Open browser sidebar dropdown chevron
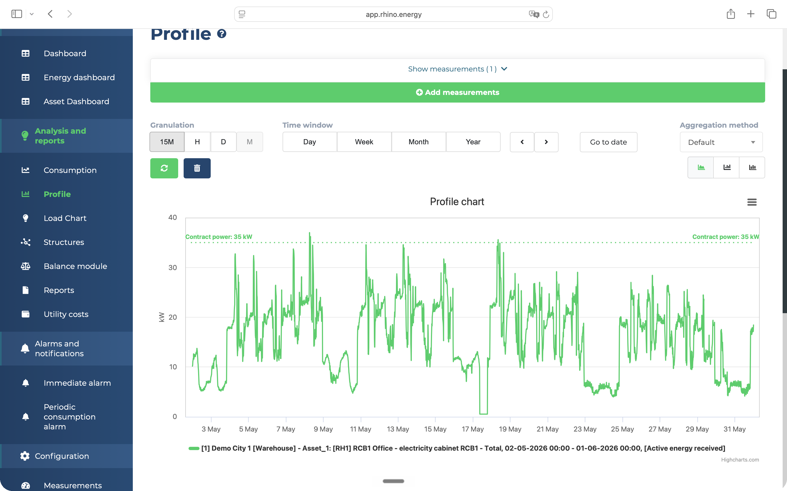 tap(31, 14)
